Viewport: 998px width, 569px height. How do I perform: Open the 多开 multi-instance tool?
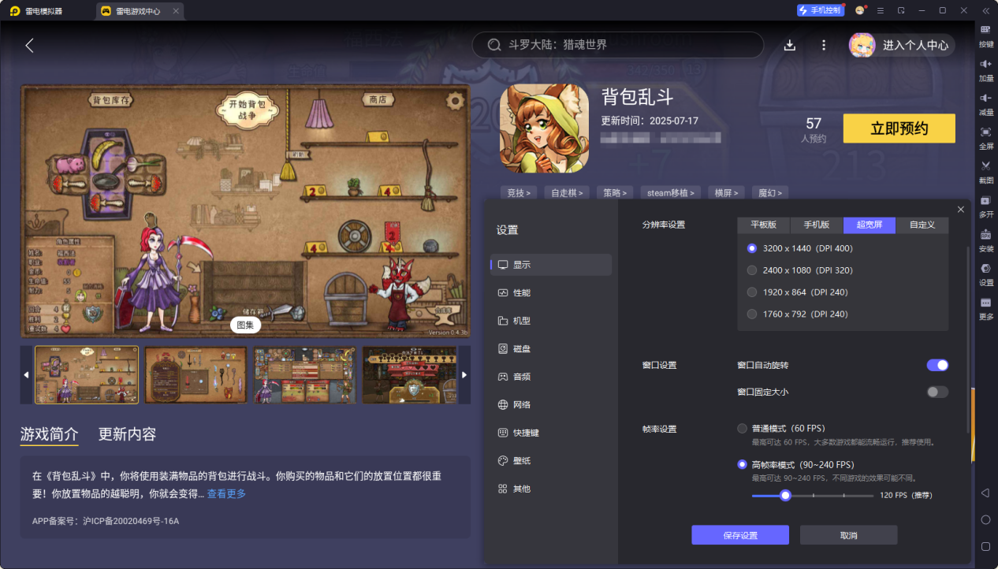[x=985, y=206]
